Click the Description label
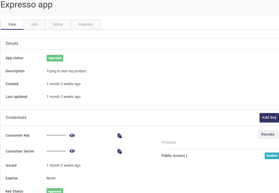The image size is (279, 193). 15,71
